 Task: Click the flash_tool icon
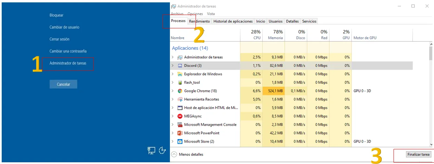180,83
